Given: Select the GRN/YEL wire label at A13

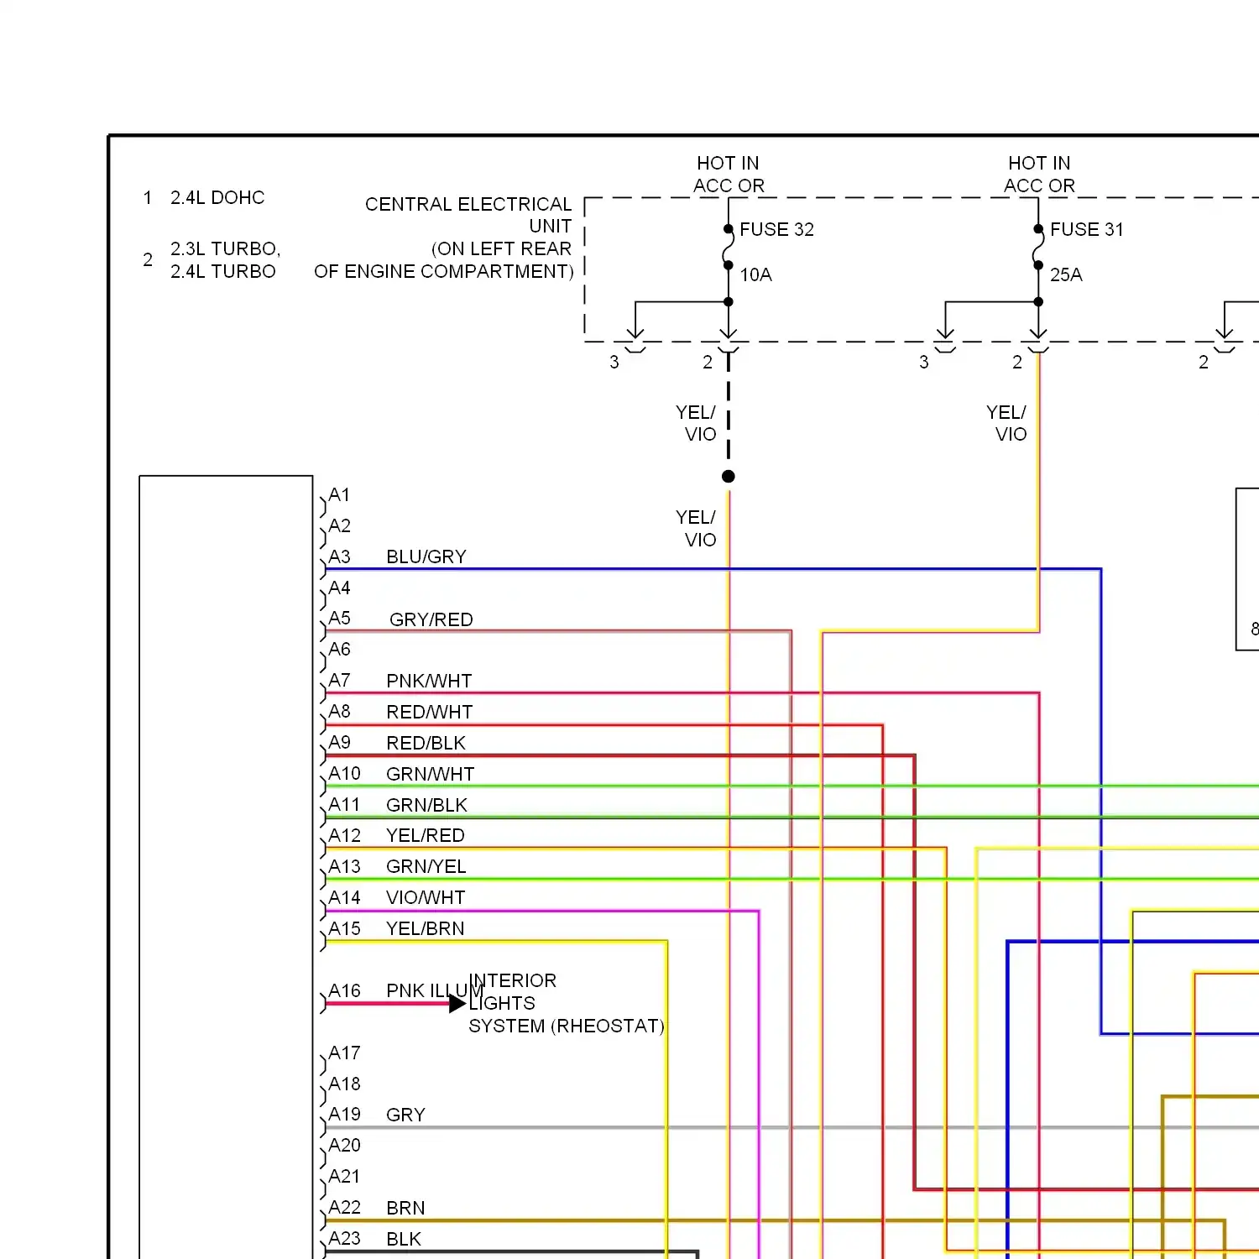Looking at the screenshot, I should (426, 866).
